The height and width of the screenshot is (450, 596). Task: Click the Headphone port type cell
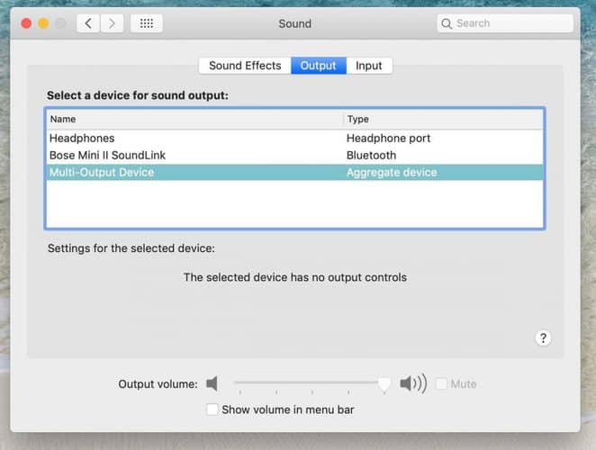pyautogui.click(x=388, y=139)
